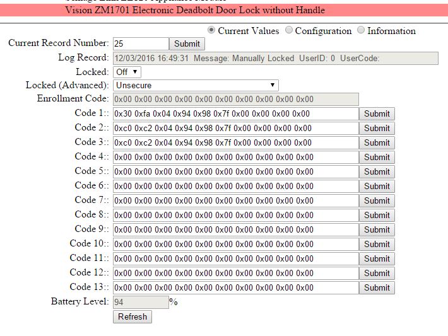Click the Log Record label
This screenshot has height=336, width=448.
[83, 57]
